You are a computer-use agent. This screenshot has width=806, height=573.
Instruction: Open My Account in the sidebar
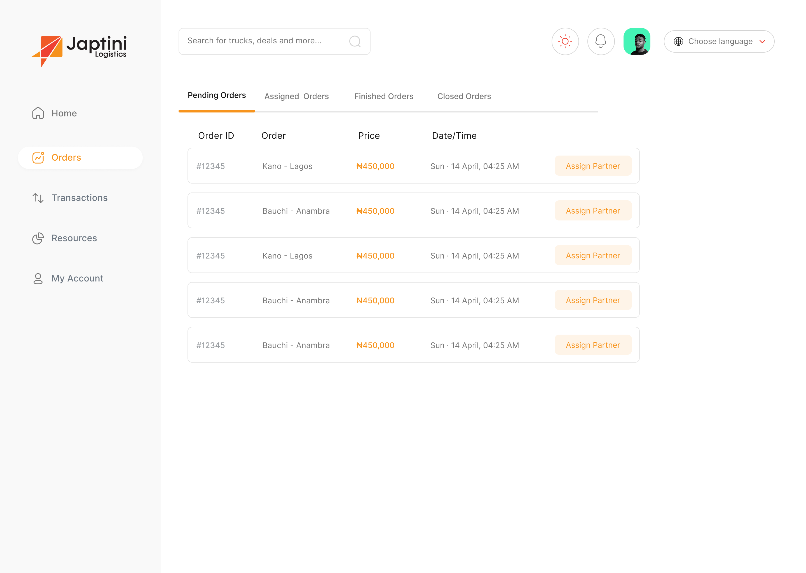point(77,278)
